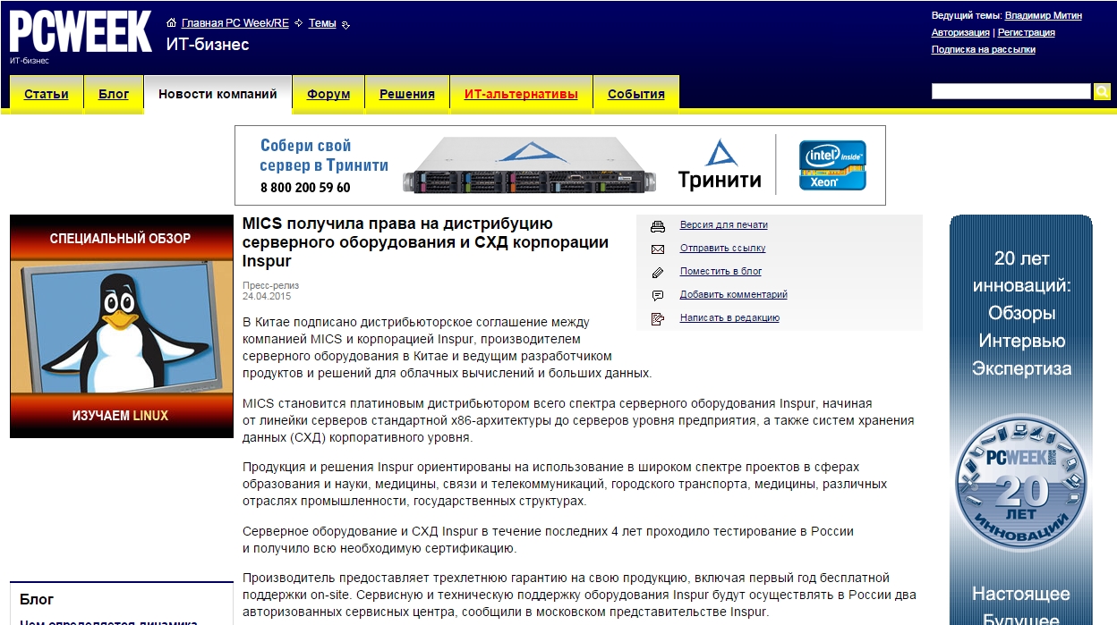Click Владимир Митин link
The image size is (1117, 625).
click(1045, 15)
